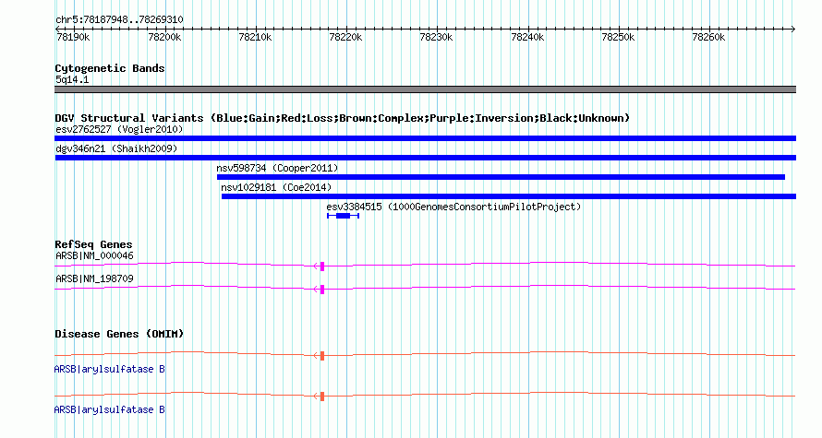Screen dimensions: 822x438
Task: Click the 78190k ruler mark
Action: pyautogui.click(x=73, y=37)
